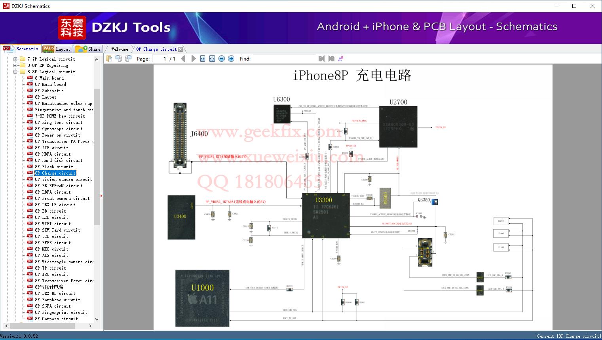
Task: Click the tree horizontal scroll right arrow
Action: (90, 326)
